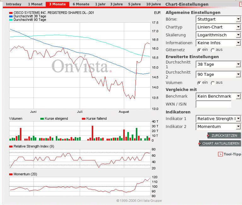Click the red arrow icon beside Tool-Tipp
The height and width of the screenshot is (205, 242).
pos(220,154)
